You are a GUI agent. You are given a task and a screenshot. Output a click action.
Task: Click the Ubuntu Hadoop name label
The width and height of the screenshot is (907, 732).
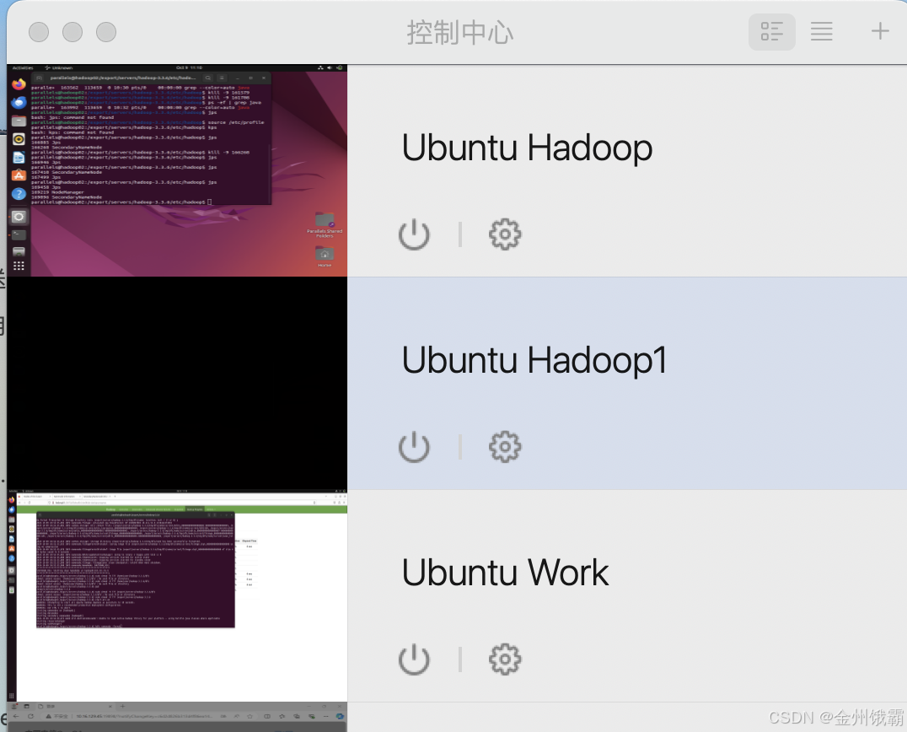coord(527,148)
